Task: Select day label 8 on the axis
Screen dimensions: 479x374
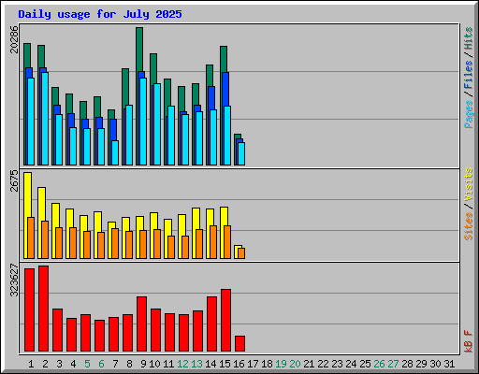Action: (x=129, y=364)
